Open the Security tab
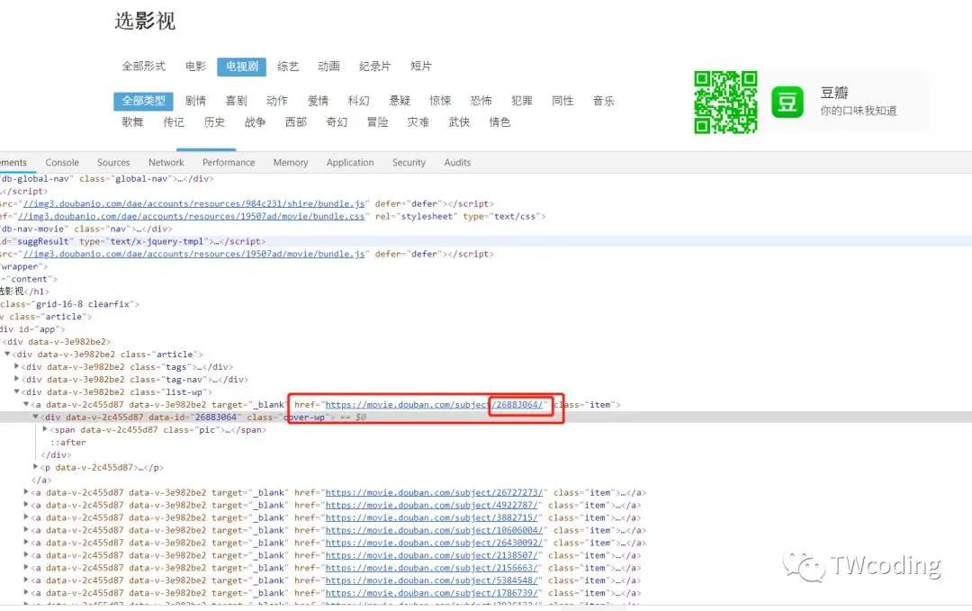This screenshot has height=611, width=972. 409,162
